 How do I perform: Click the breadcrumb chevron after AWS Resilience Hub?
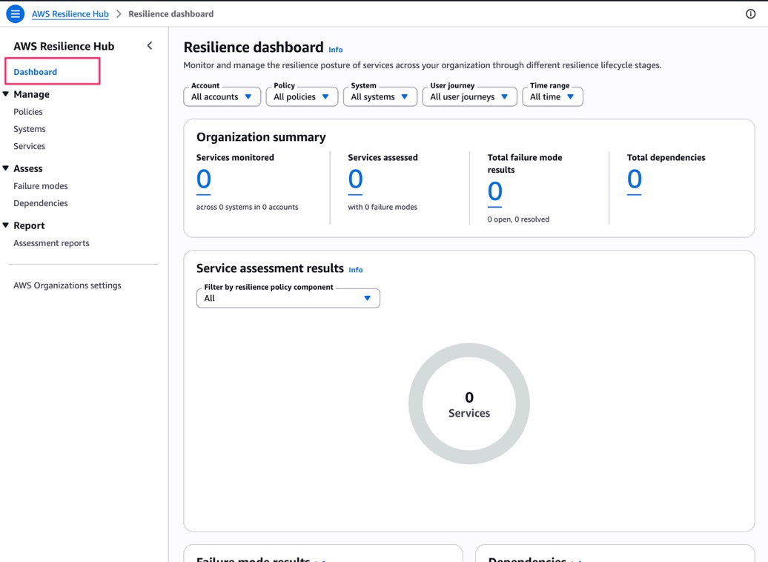point(119,14)
